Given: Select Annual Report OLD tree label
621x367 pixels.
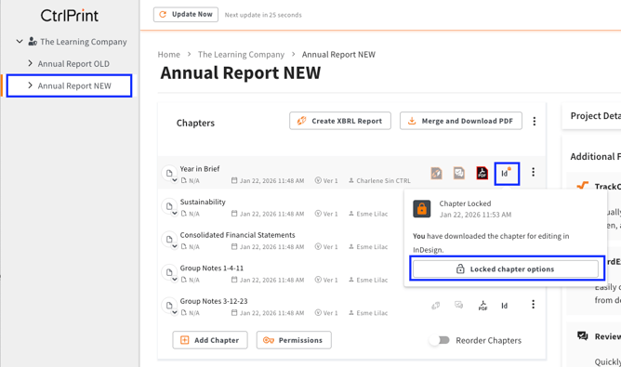Looking at the screenshot, I should [73, 64].
